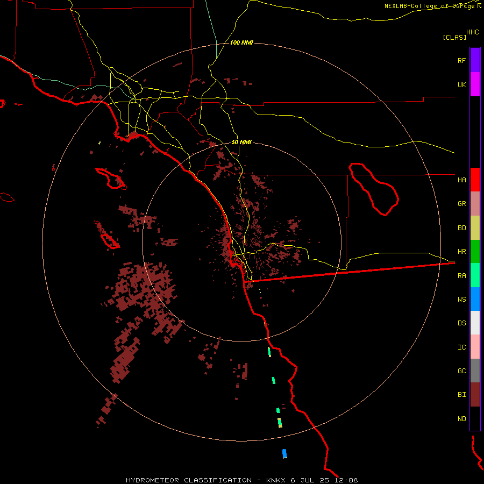Select the HA legend label
This screenshot has width=484, height=484.
461,180
